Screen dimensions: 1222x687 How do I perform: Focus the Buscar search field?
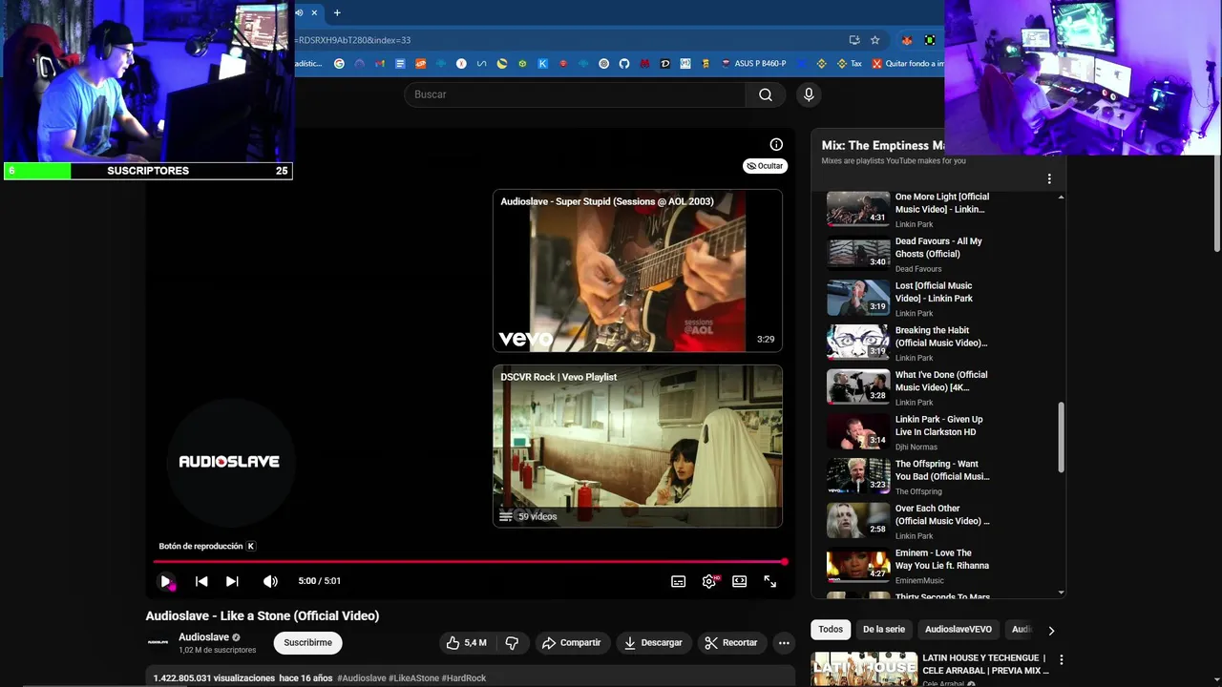(575, 94)
